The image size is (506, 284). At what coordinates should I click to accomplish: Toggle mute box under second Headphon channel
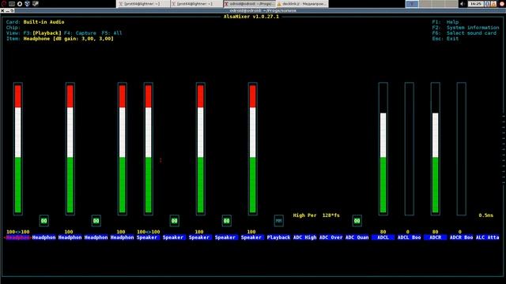[44, 221]
